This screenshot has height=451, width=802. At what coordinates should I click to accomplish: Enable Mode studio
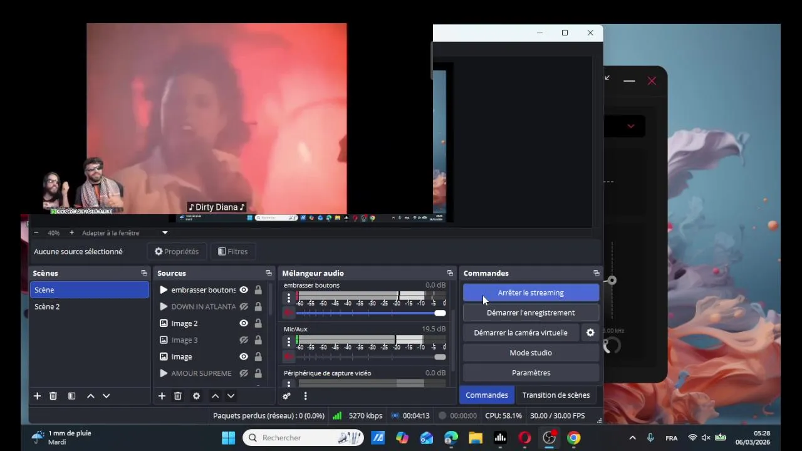531,353
